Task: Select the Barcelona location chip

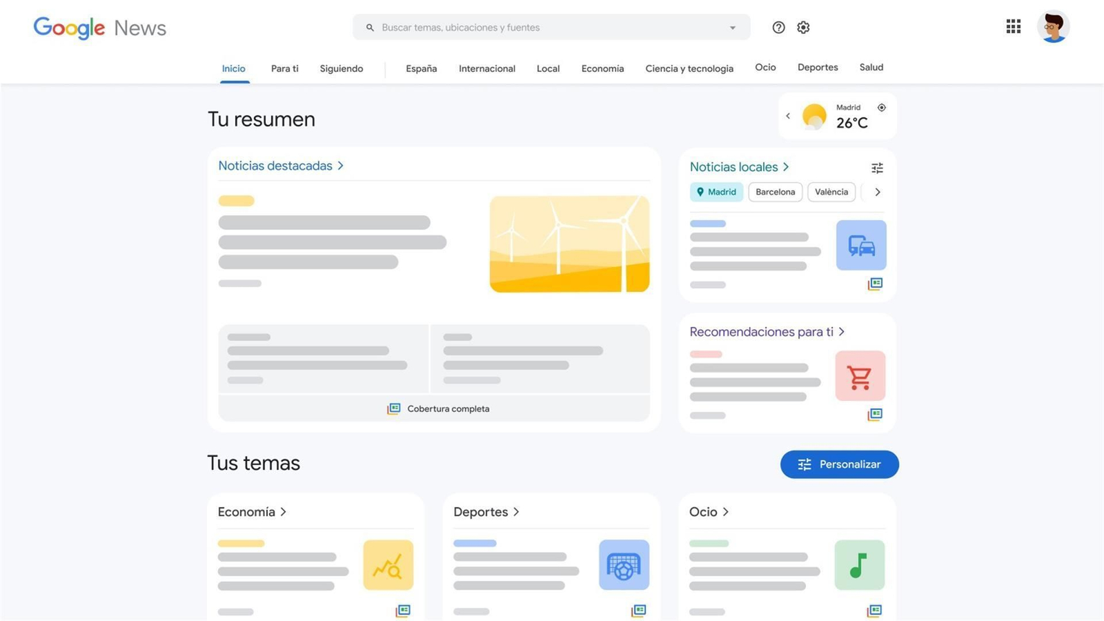Action: click(x=775, y=192)
